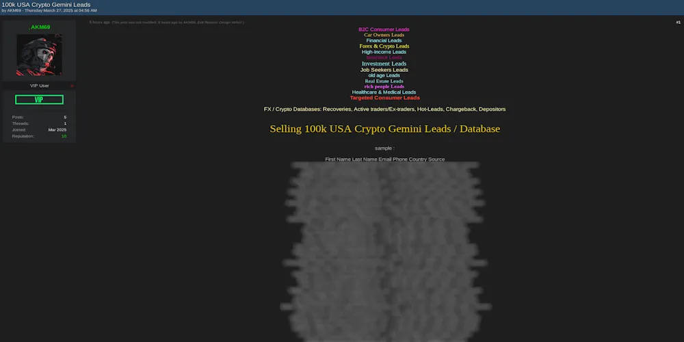
Task: Click the Posts count in user stats
Action: pyautogui.click(x=65, y=118)
